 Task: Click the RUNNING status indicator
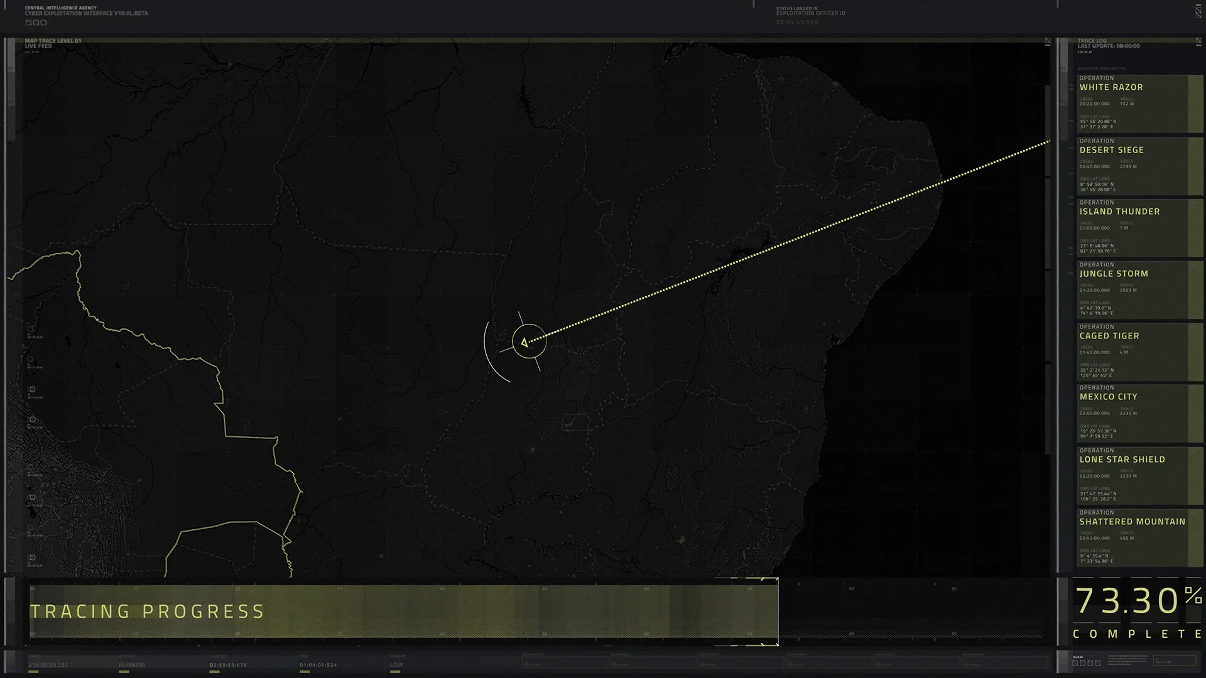(132, 665)
